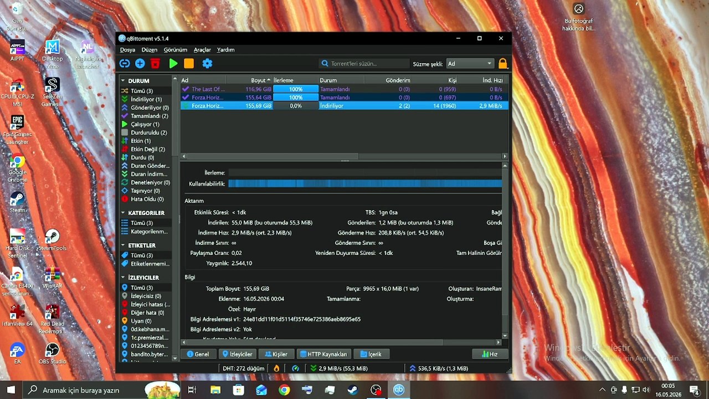Select Durduruldu (2) status filter
This screenshot has width=709, height=399.
(146, 132)
